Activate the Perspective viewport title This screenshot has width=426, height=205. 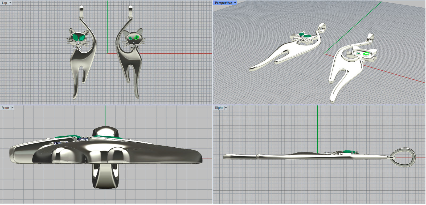(x=223, y=3)
